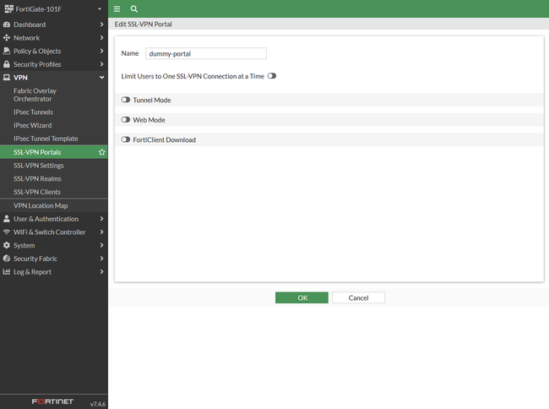The height and width of the screenshot is (409, 549).
Task: Click the hamburger menu icon in top bar
Action: pyautogui.click(x=117, y=9)
